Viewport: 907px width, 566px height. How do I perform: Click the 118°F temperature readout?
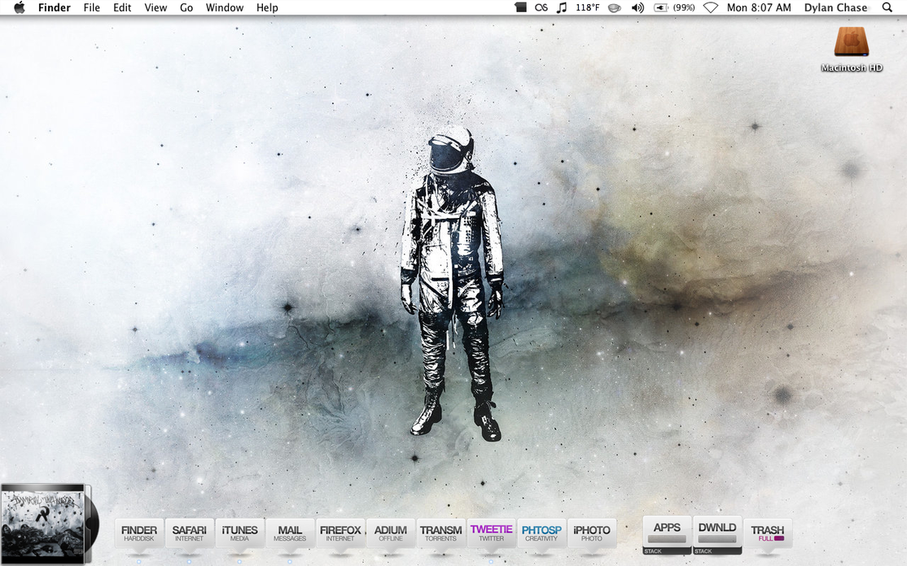click(x=587, y=7)
